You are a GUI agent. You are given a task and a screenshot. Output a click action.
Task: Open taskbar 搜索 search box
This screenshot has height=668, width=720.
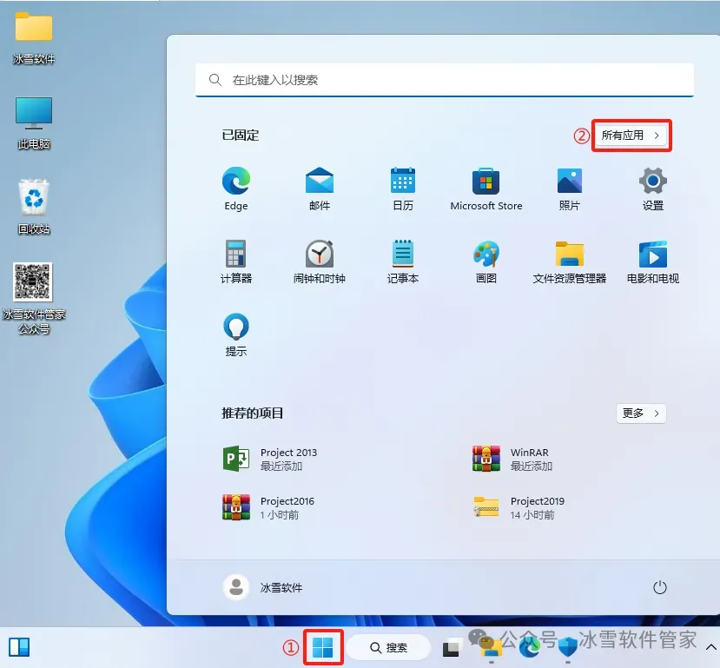[388, 647]
